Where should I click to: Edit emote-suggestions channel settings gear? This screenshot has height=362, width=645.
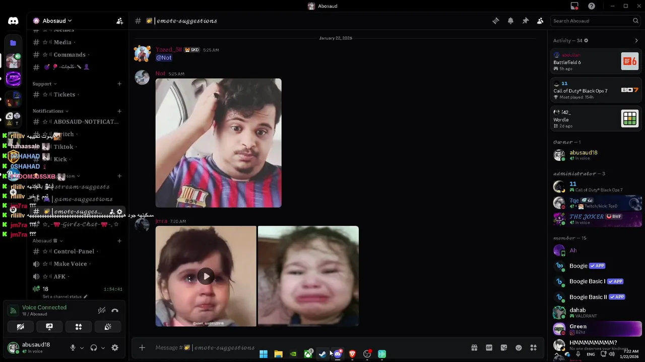tap(119, 212)
